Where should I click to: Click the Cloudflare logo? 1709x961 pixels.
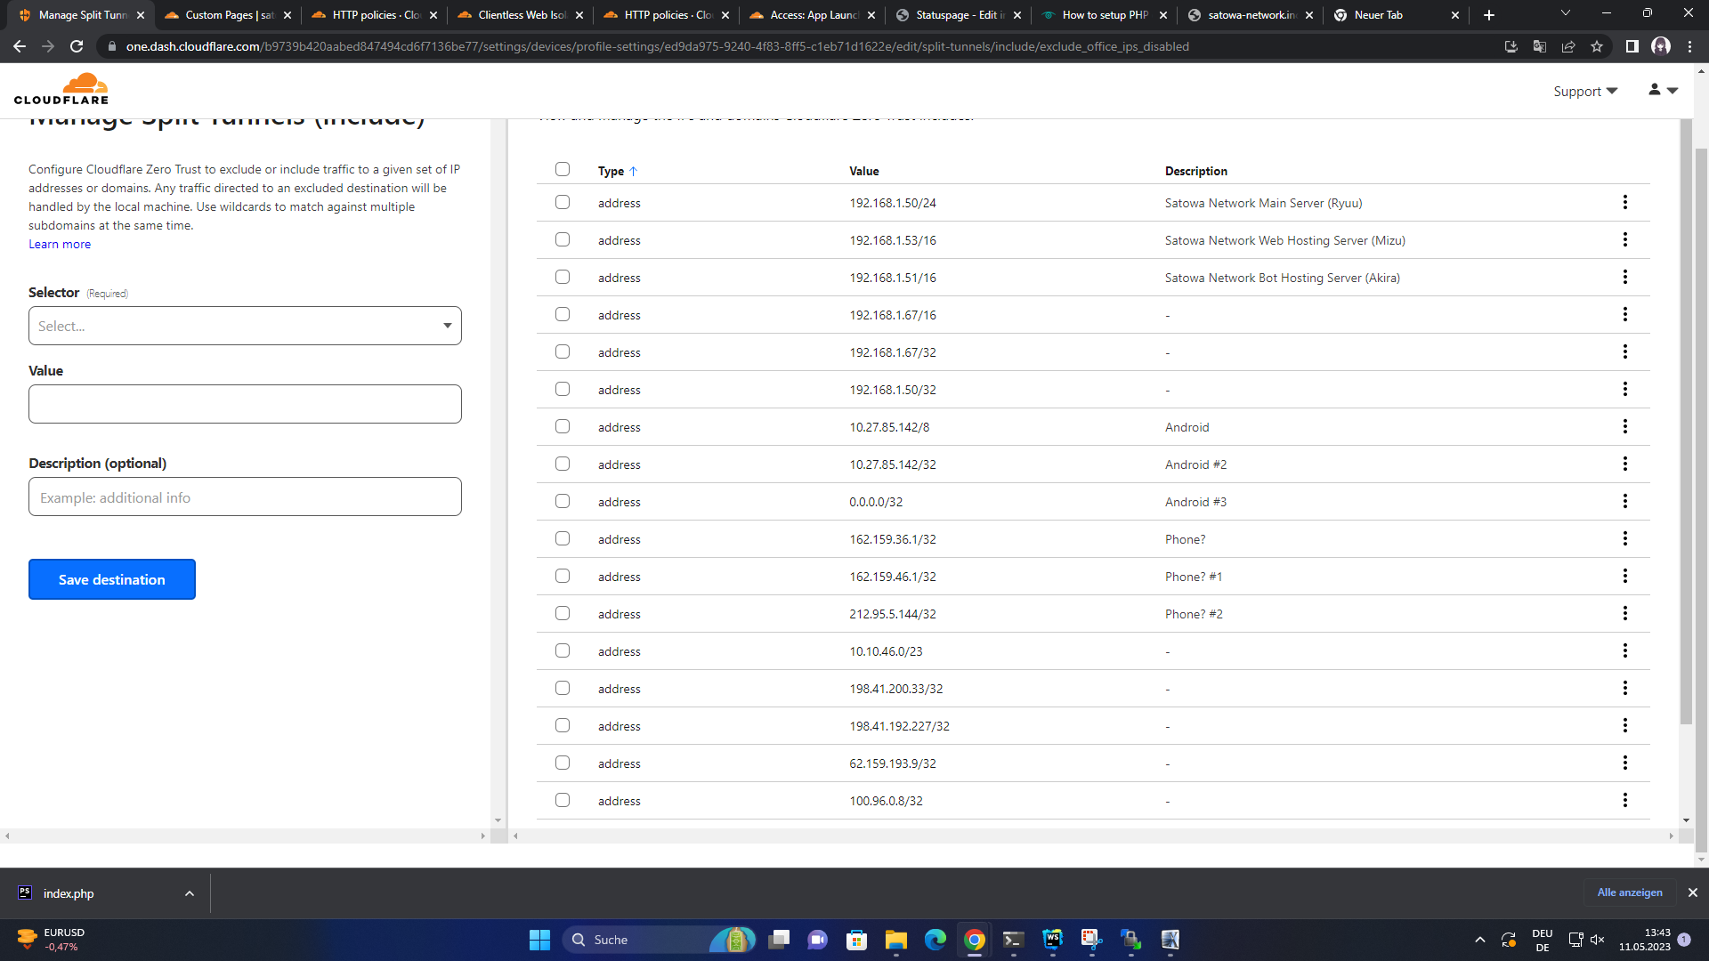coord(61,90)
